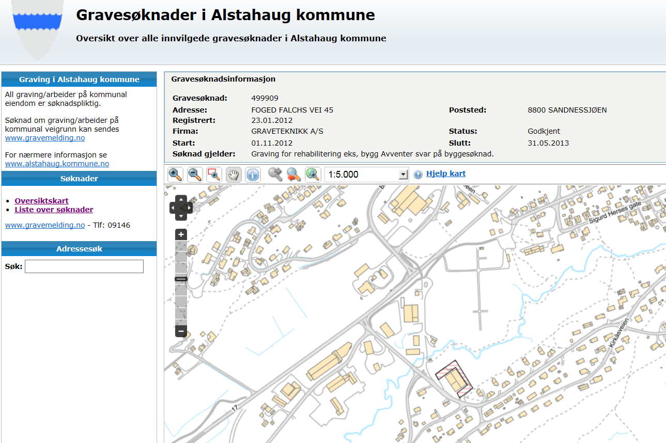Click the Adressesøk panel header
666x443 pixels.
[79, 249]
